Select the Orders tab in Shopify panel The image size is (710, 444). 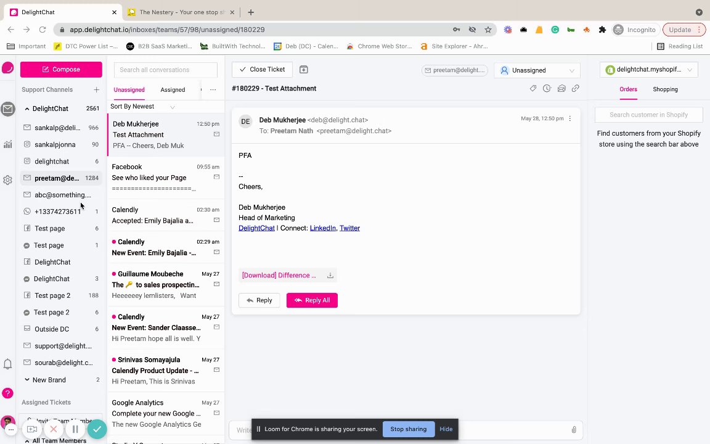coord(628,89)
